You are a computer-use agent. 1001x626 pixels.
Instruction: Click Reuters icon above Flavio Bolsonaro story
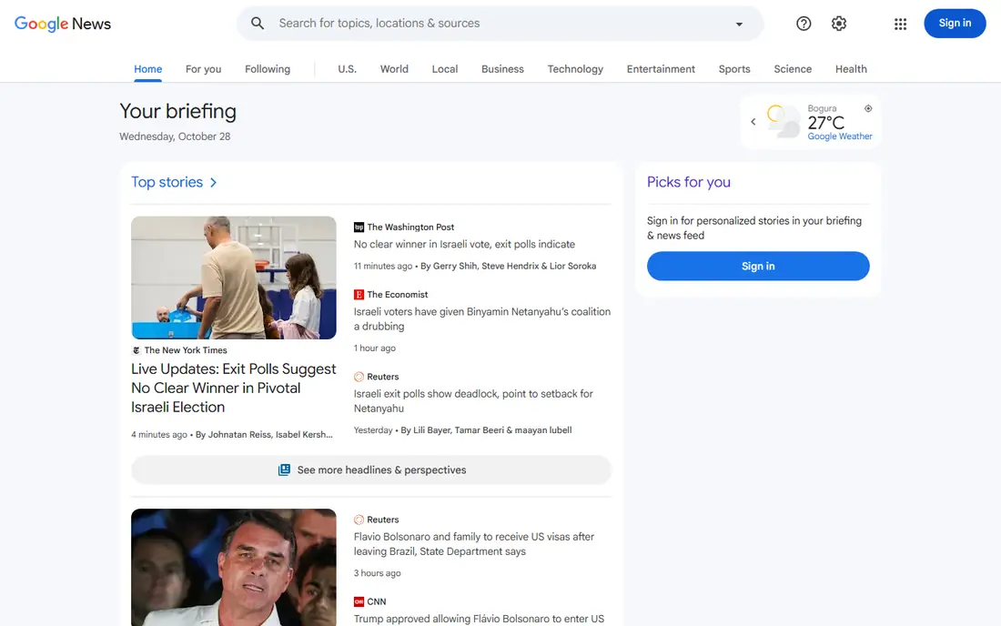[x=359, y=520]
